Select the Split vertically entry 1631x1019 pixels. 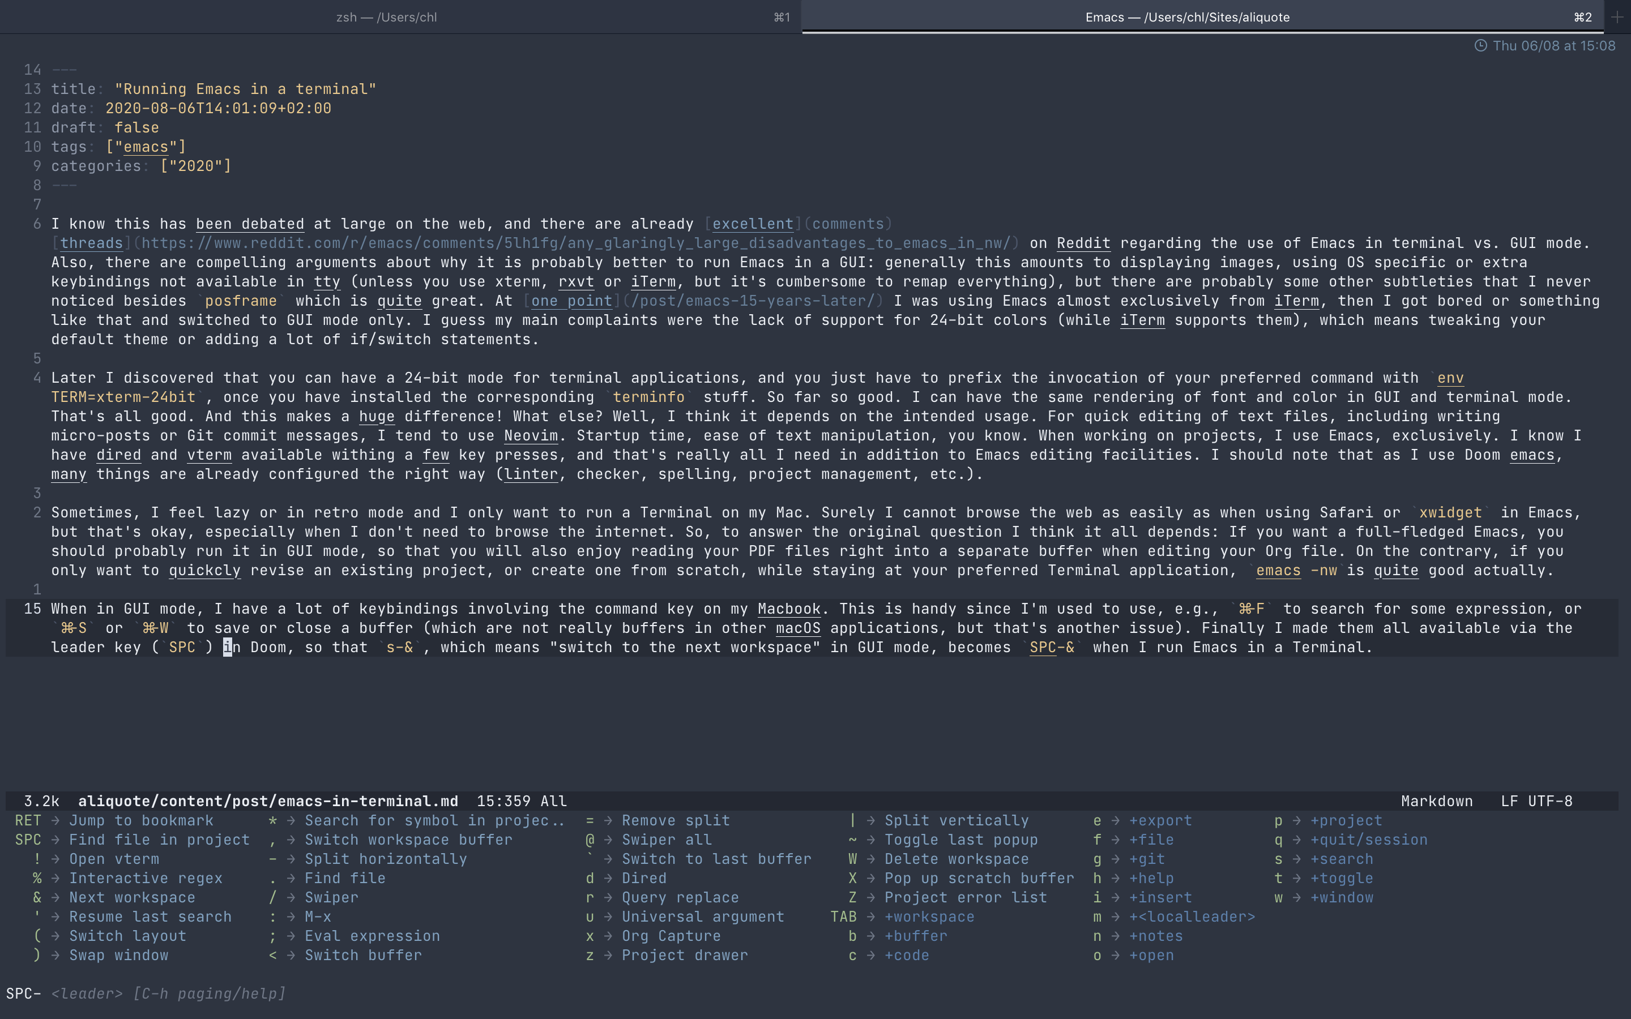point(956,821)
